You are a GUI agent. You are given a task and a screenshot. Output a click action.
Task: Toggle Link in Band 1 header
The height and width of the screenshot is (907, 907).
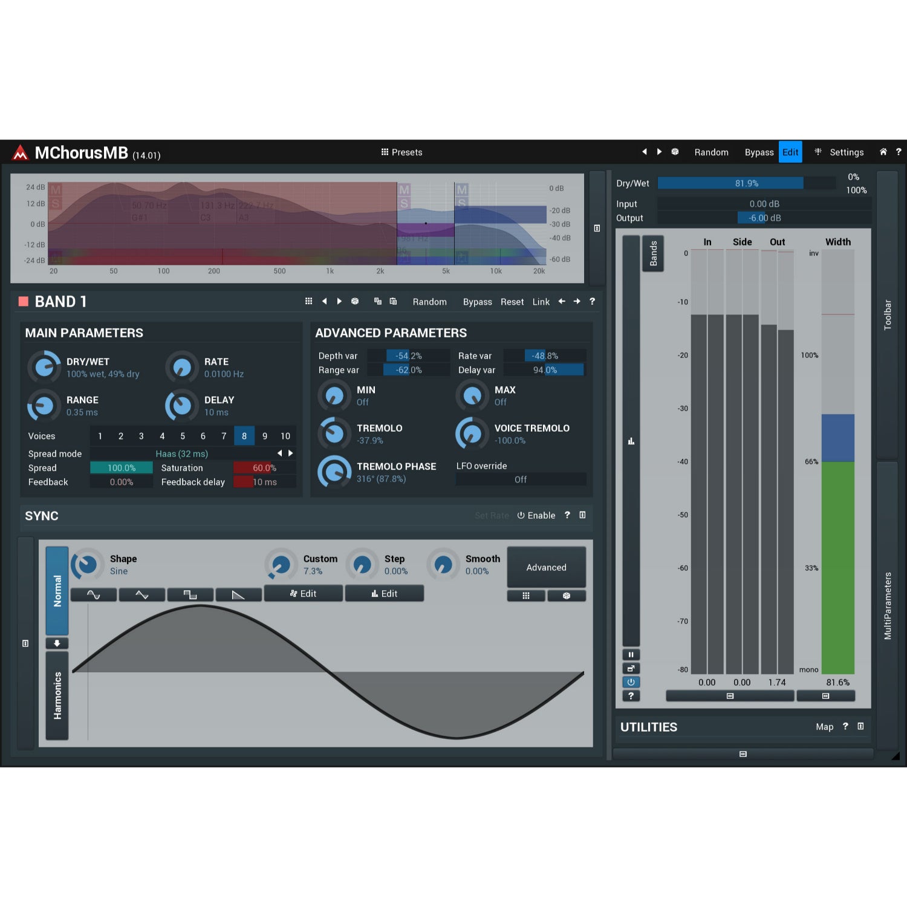click(541, 302)
